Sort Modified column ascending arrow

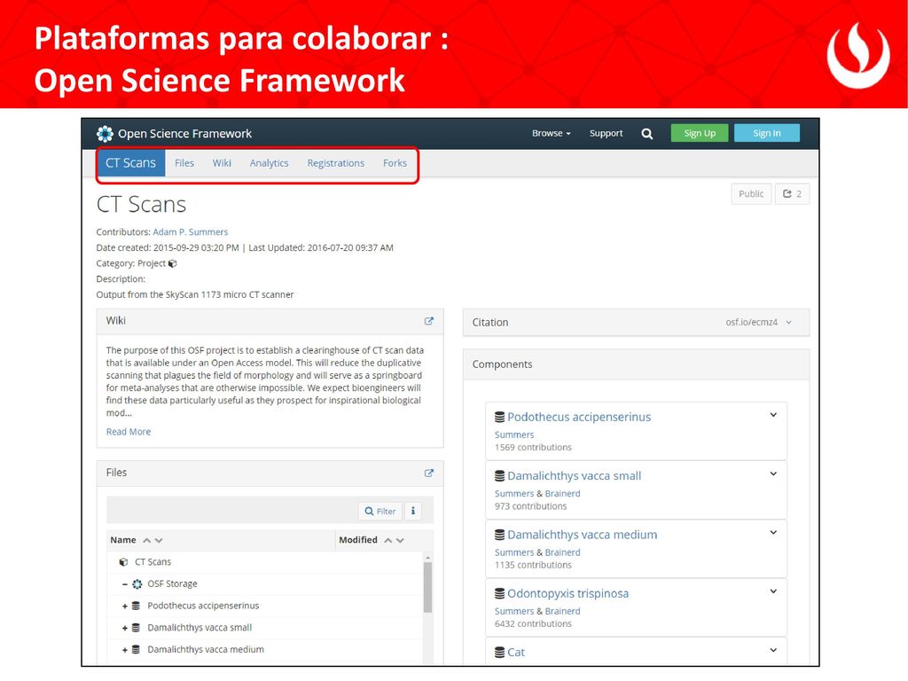388,540
